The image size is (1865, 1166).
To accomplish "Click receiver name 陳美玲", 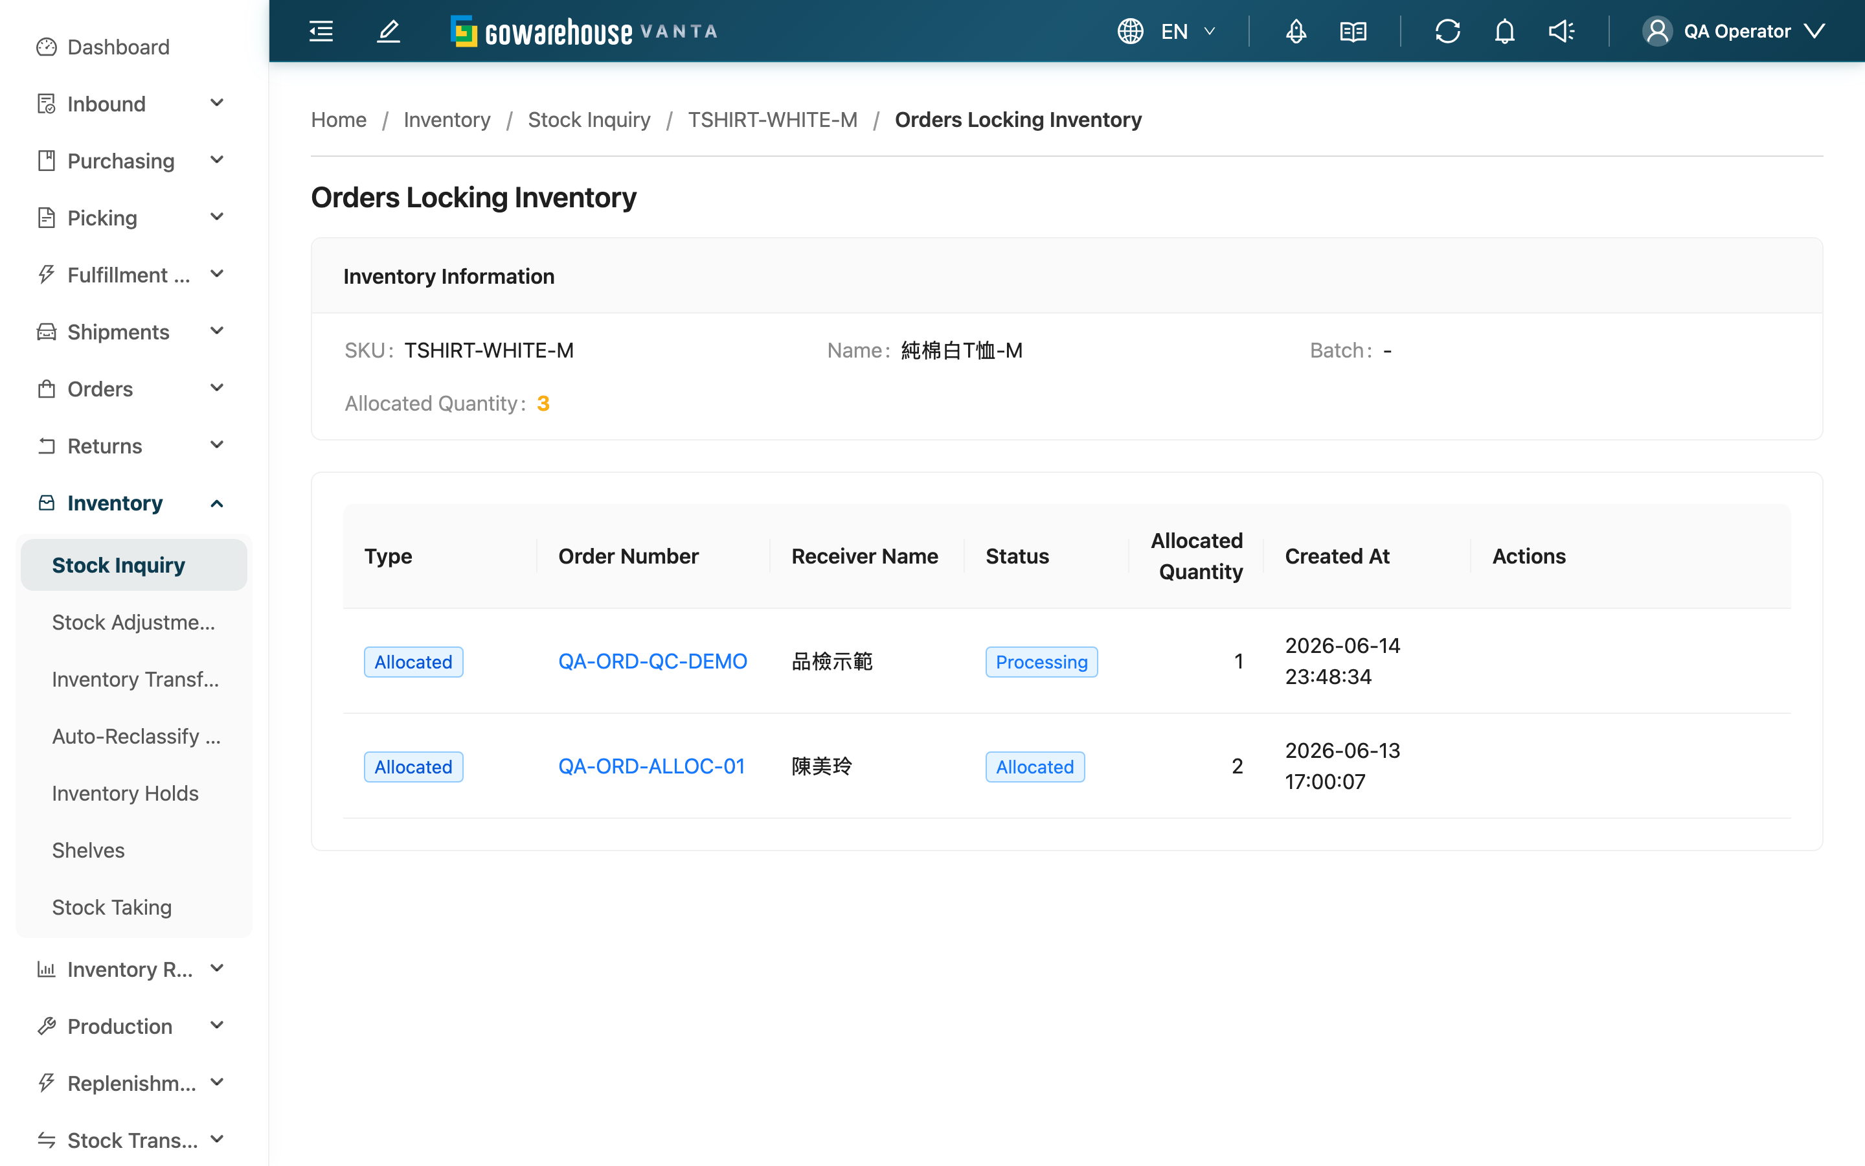I will pos(822,766).
